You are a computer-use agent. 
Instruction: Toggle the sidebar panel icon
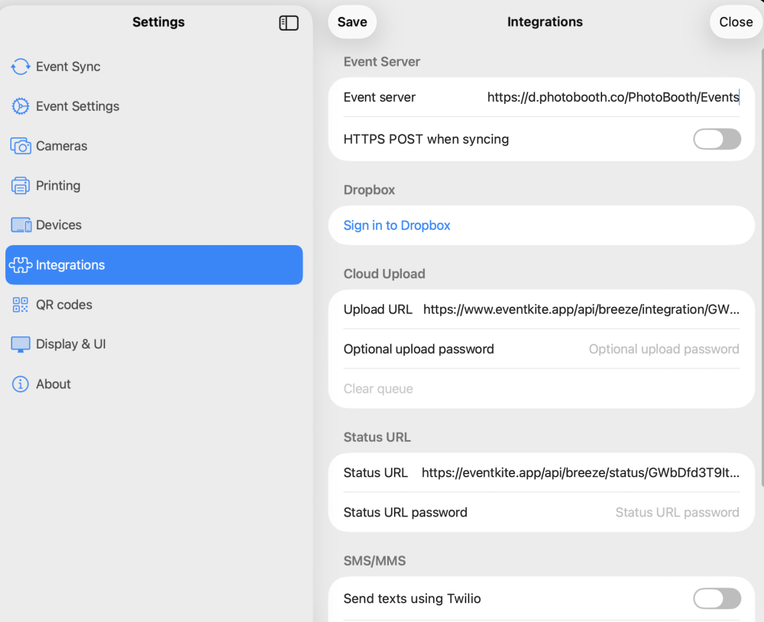point(289,23)
